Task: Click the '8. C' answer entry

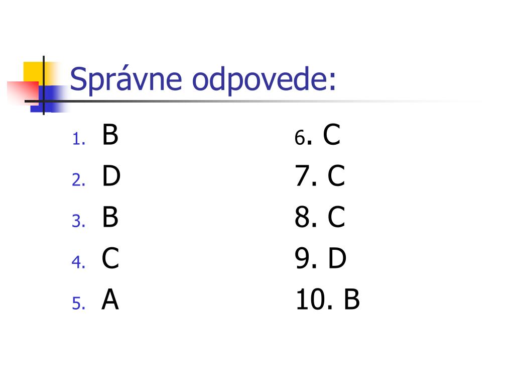Action: click(320, 217)
